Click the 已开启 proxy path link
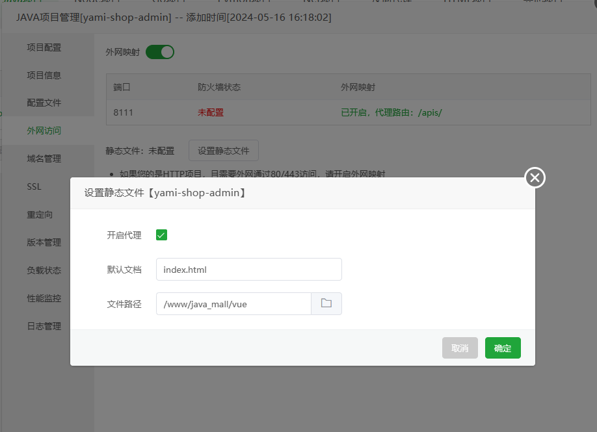 (390, 112)
